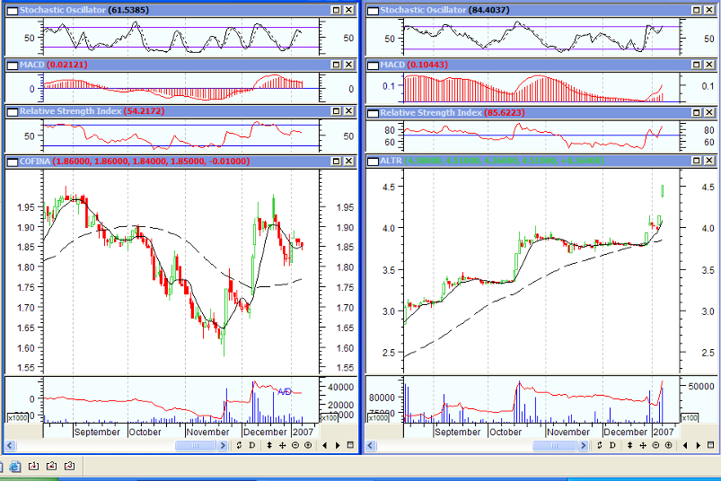Maximize the ALTR price pane
The width and height of the screenshot is (721, 481).
697,161
